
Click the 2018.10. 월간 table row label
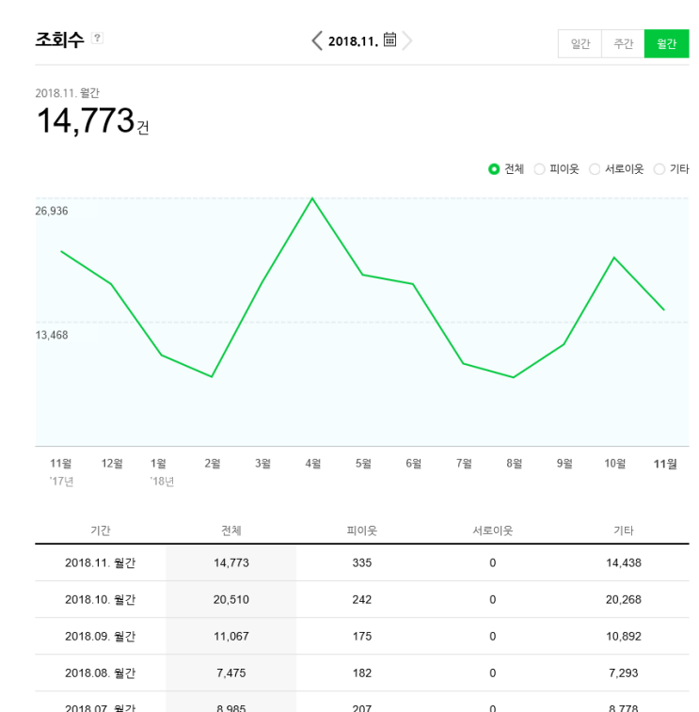point(101,600)
